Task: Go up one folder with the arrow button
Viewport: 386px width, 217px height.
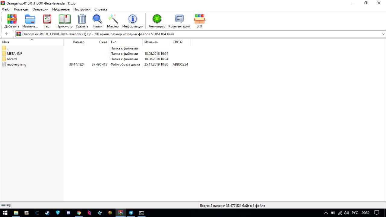Action: click(6, 34)
